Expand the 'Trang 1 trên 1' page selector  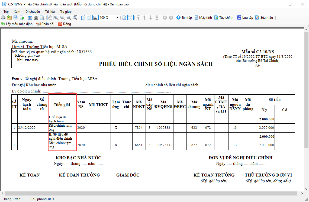point(15,199)
